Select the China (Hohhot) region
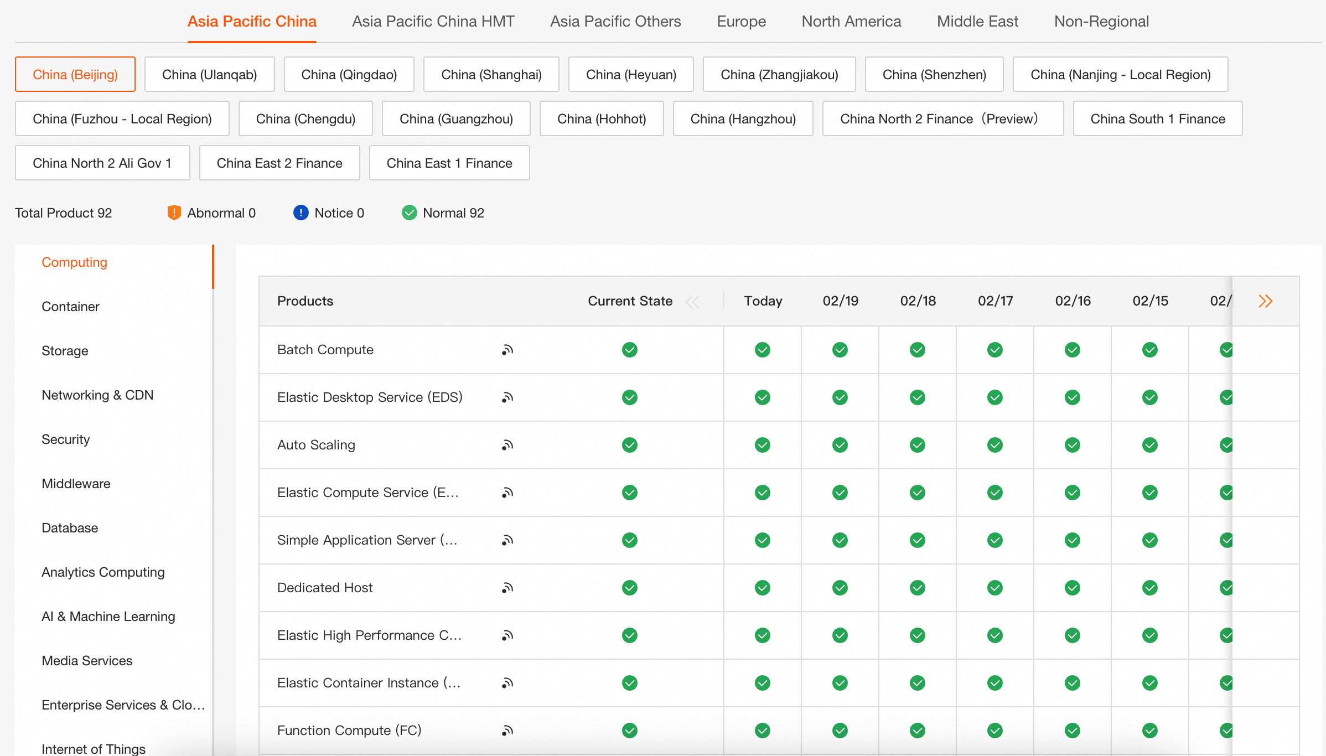 pyautogui.click(x=602, y=118)
